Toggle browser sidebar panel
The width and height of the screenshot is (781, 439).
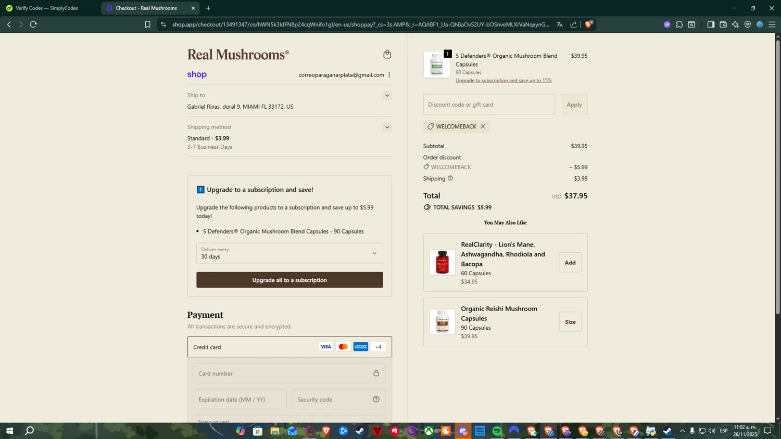tap(711, 24)
